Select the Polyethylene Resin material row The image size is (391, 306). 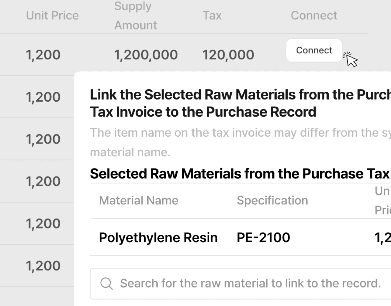point(158,237)
